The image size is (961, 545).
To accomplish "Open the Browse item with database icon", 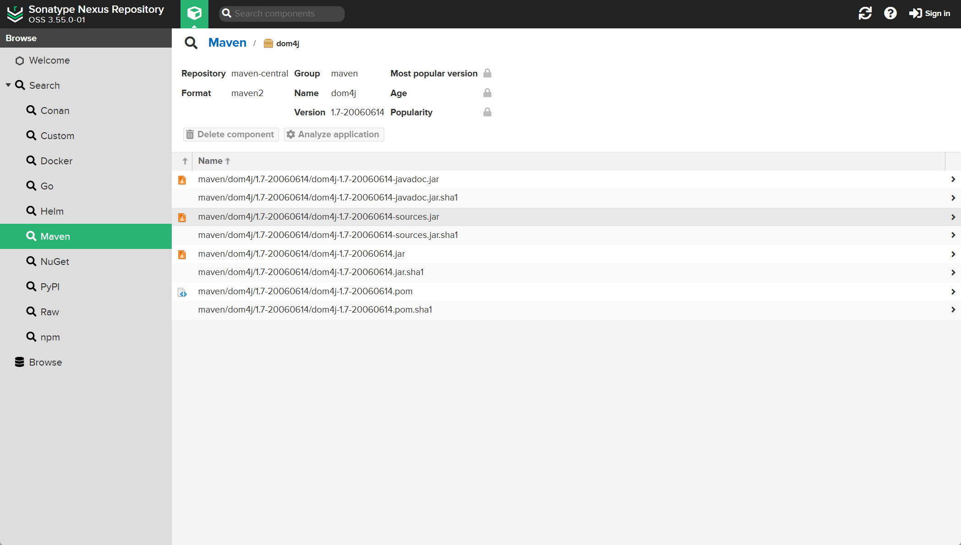I will (x=45, y=362).
